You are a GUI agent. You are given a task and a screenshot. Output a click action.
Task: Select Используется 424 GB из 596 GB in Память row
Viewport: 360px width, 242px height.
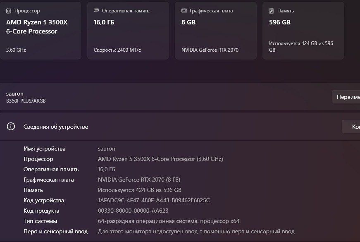(140, 190)
